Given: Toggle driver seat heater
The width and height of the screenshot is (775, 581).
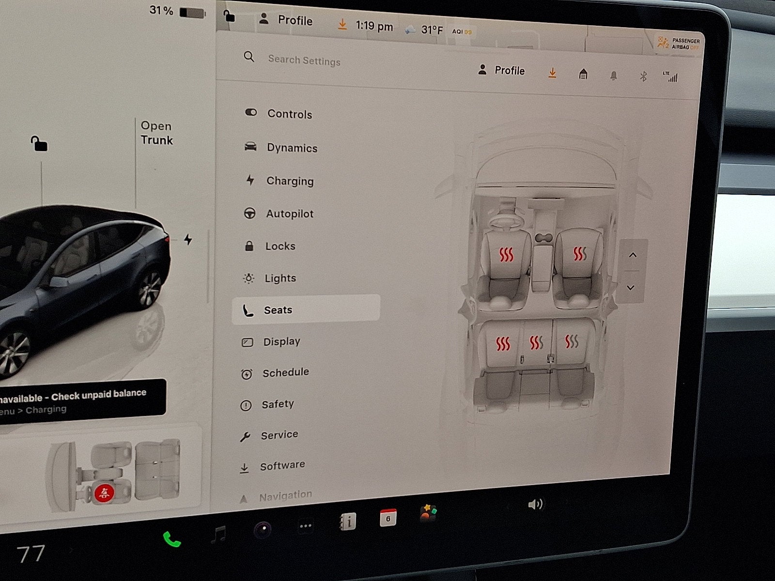Looking at the screenshot, I should [x=506, y=254].
